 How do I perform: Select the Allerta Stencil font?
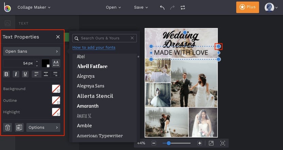pyautogui.click(x=95, y=96)
